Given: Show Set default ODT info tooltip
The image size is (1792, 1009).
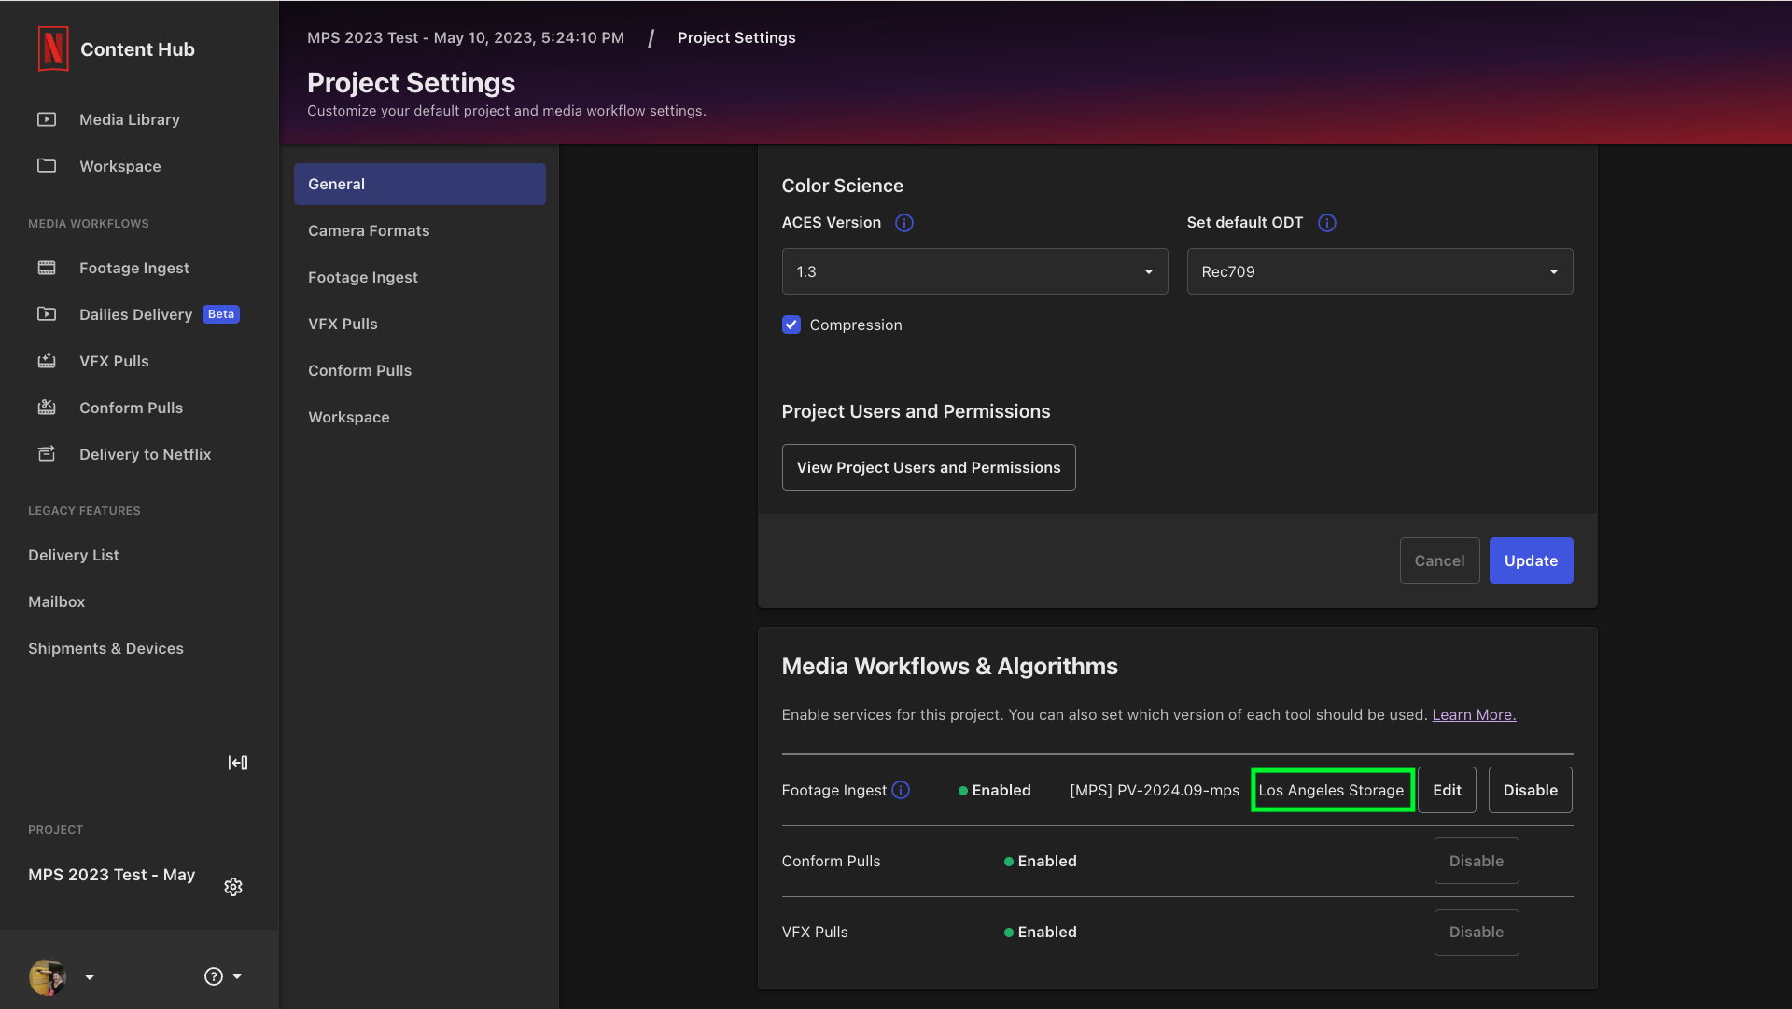Looking at the screenshot, I should pyautogui.click(x=1327, y=223).
